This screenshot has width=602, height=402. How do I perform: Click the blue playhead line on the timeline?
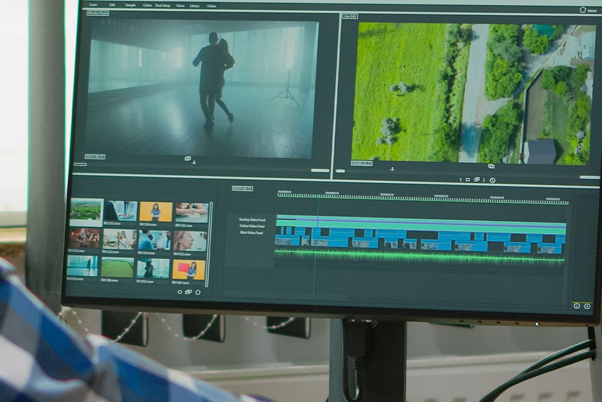(316, 244)
